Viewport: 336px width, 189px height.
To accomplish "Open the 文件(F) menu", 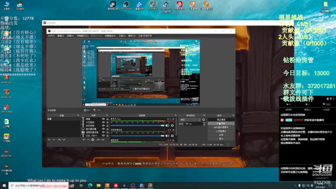I will pyautogui.click(x=51, y=36).
